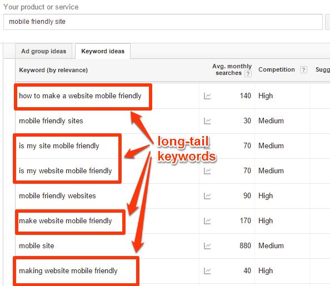Sort by Competition column header
This screenshot has width=330, height=286.
click(x=277, y=69)
